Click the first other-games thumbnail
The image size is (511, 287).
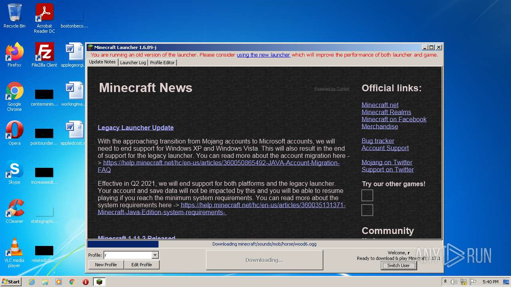tap(367, 195)
